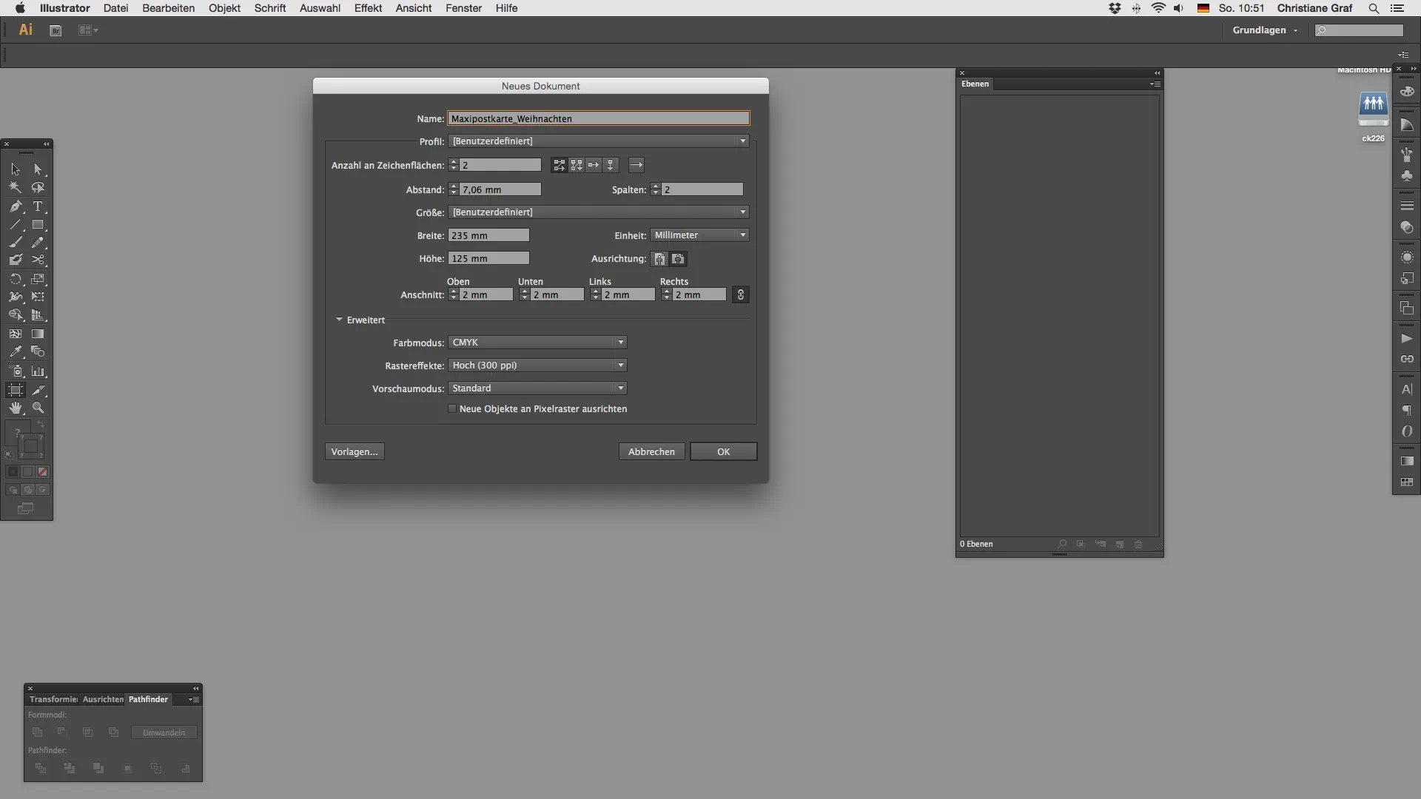The height and width of the screenshot is (799, 1421).
Task: Select portrait orientation under Ausrichtung
Action: (659, 259)
